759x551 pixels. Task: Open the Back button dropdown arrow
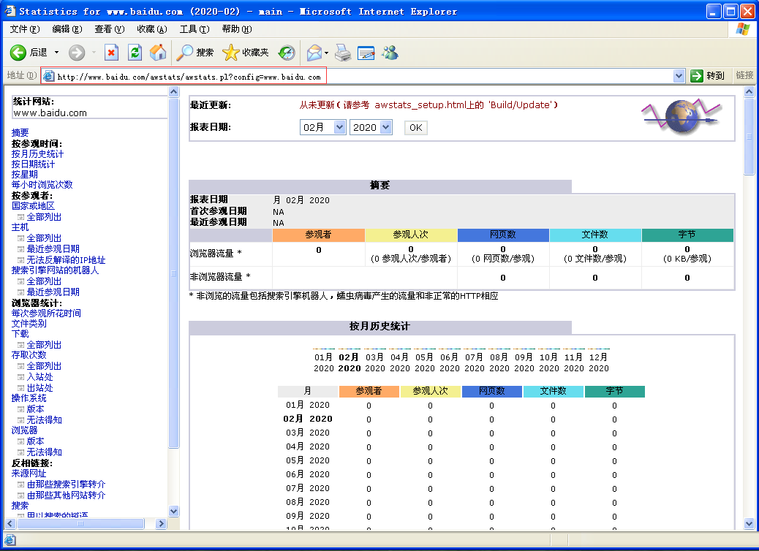tap(56, 53)
